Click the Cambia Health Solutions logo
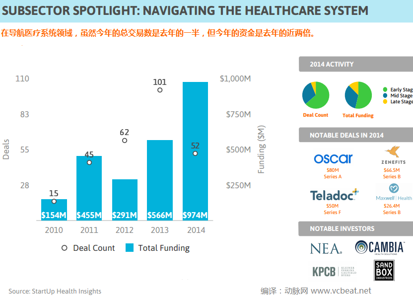Viewport: 413px width, 300px height. (380, 247)
